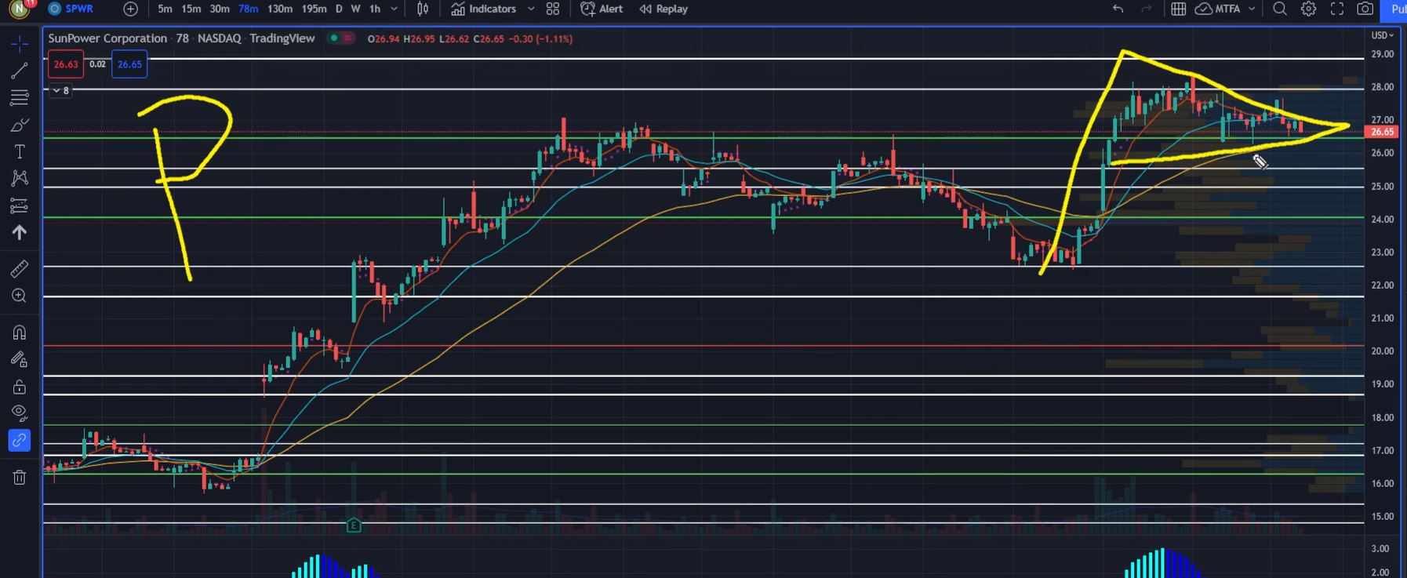Start bar Replay mode

coord(664,9)
